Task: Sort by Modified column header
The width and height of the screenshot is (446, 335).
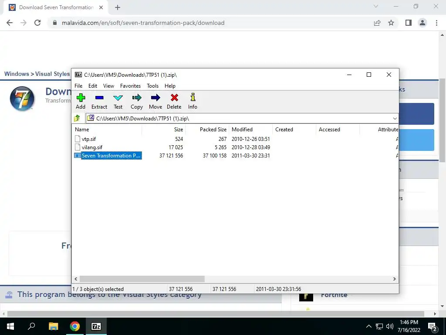Action: [x=250, y=129]
